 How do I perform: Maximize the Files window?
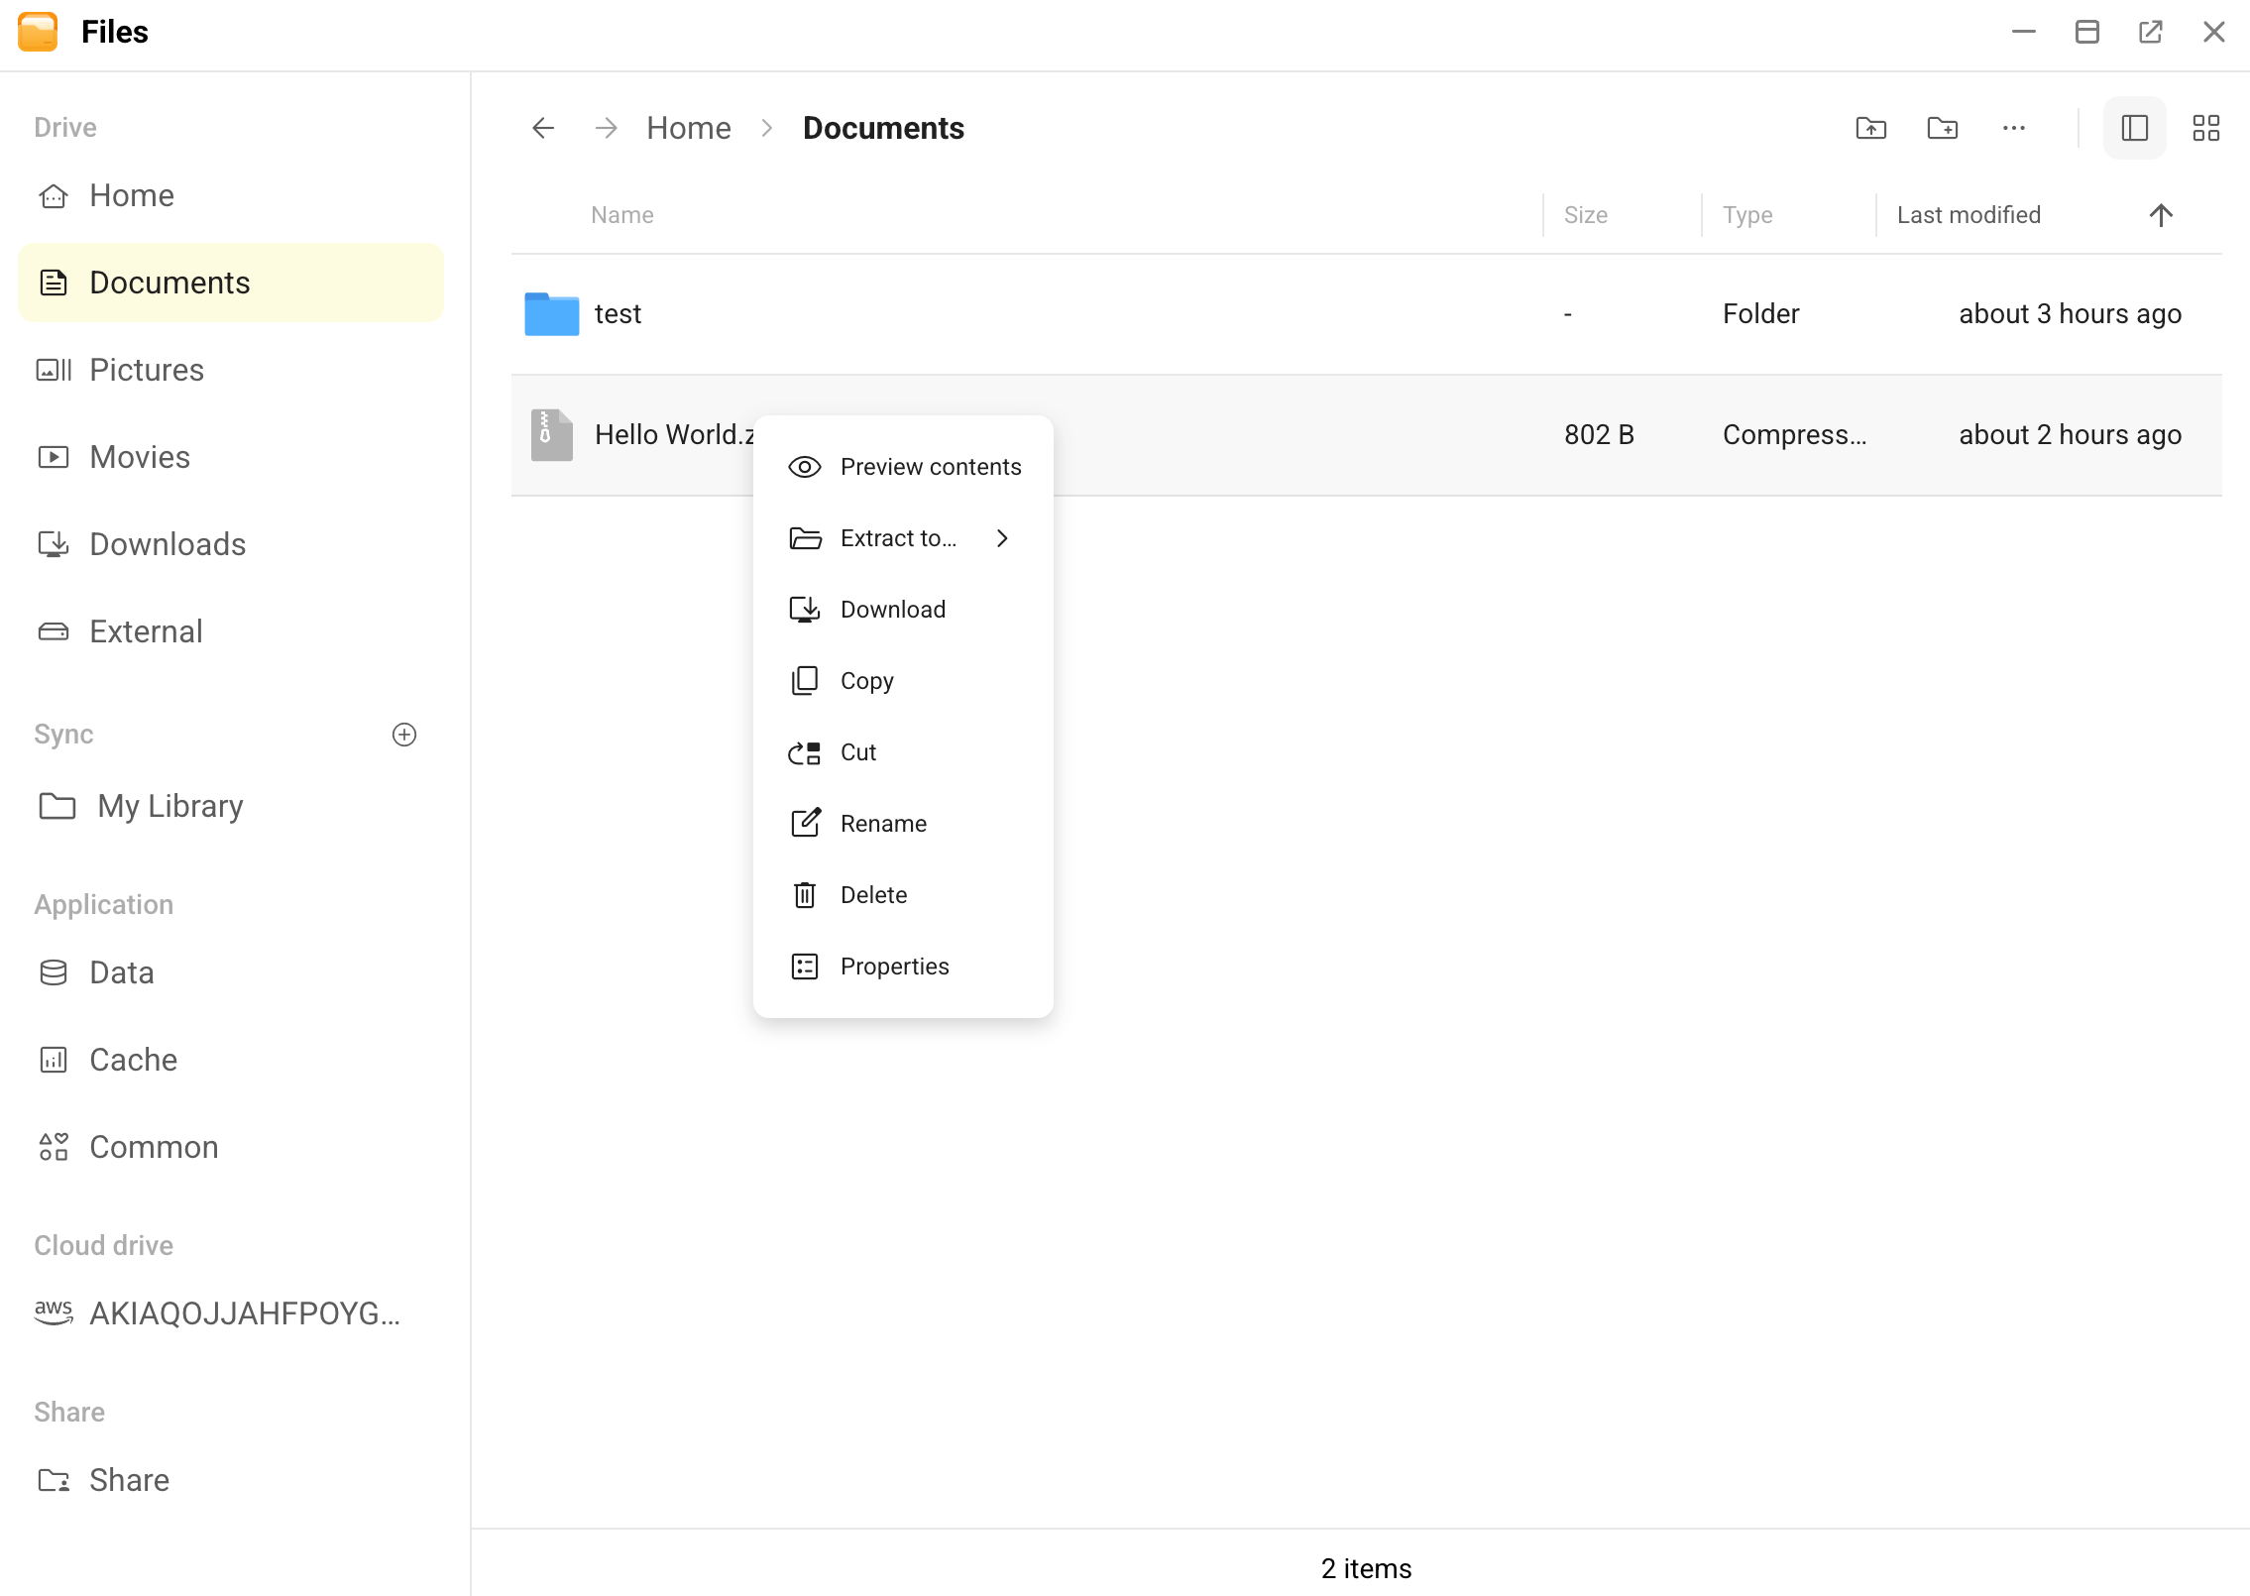pyautogui.click(x=2087, y=32)
